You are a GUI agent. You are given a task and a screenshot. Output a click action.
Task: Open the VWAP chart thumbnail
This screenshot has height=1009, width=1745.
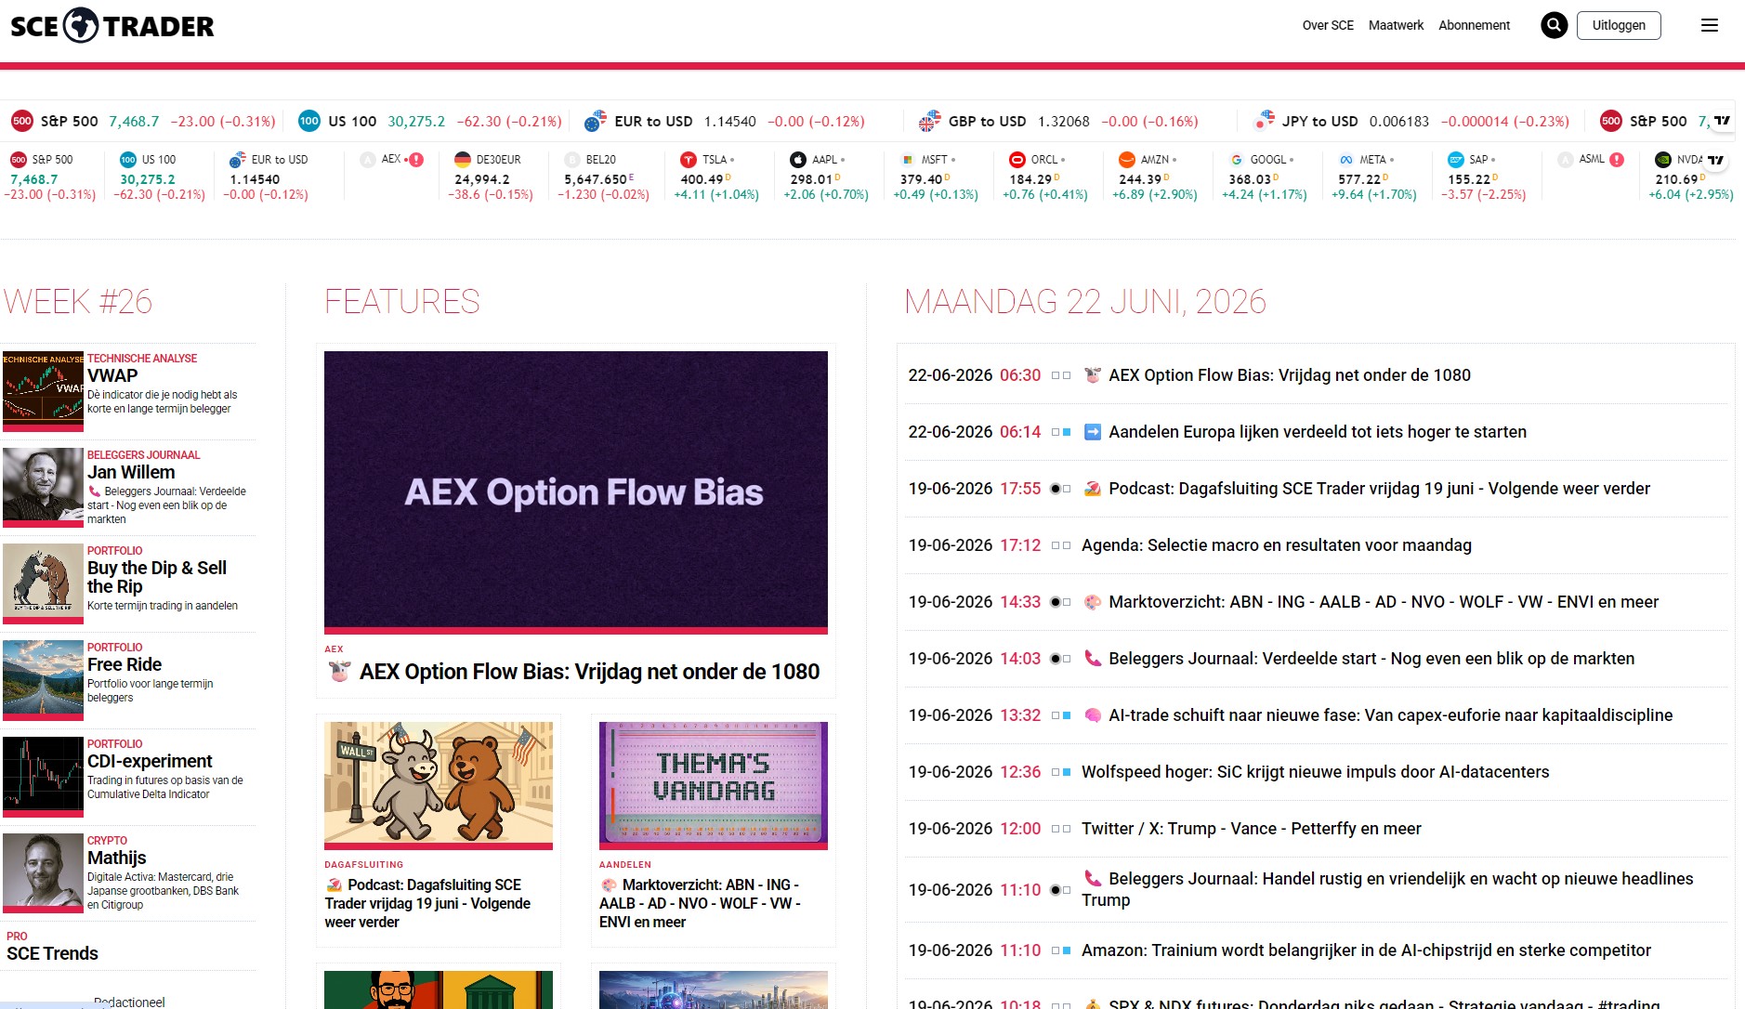[43, 391]
